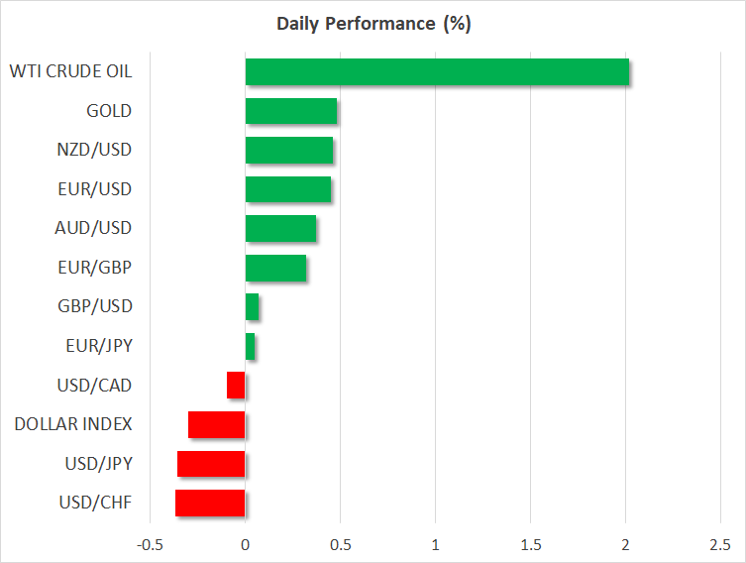Click the 1.5 value on horizontal axis
Image resolution: width=746 pixels, height=563 pixels.
tap(529, 545)
